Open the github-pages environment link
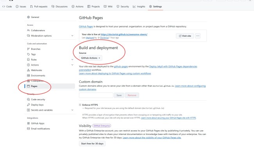 [x=121, y=66]
